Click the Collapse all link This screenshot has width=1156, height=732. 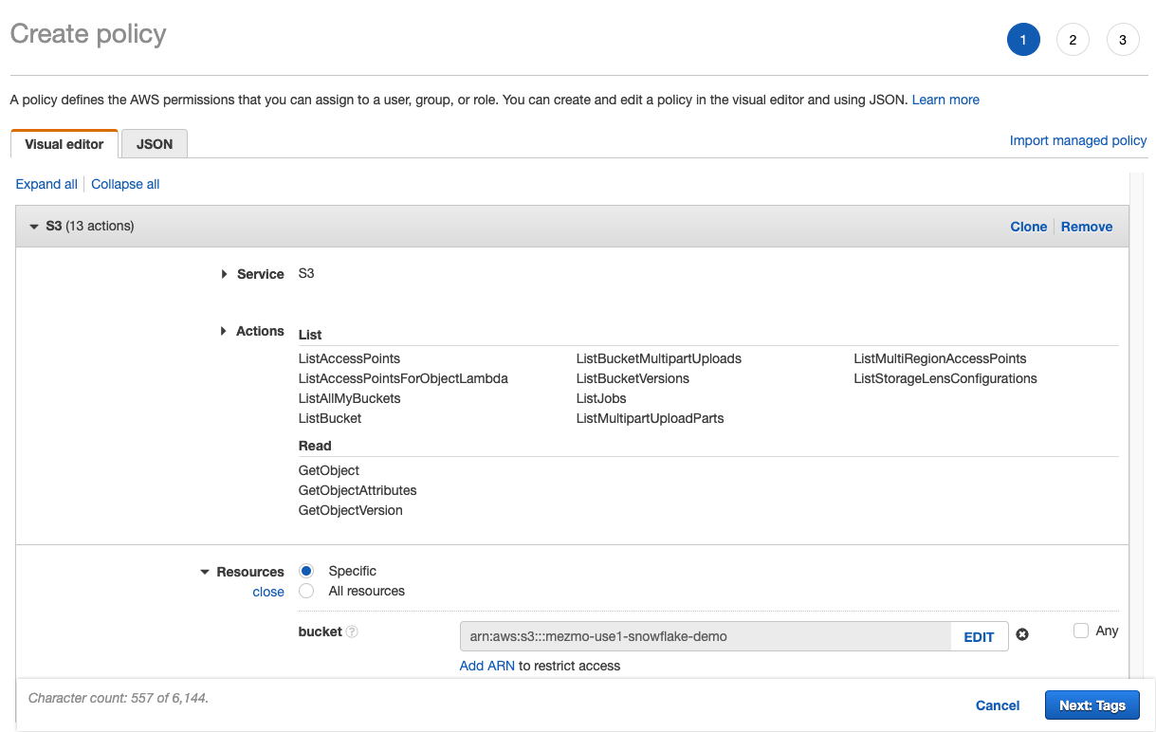[x=125, y=184]
